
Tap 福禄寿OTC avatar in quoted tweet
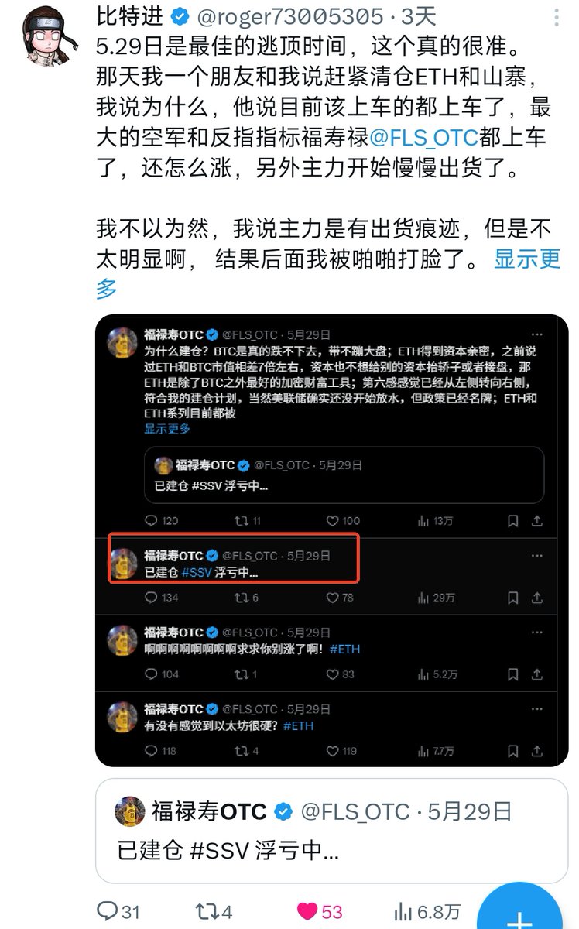pyautogui.click(x=129, y=811)
